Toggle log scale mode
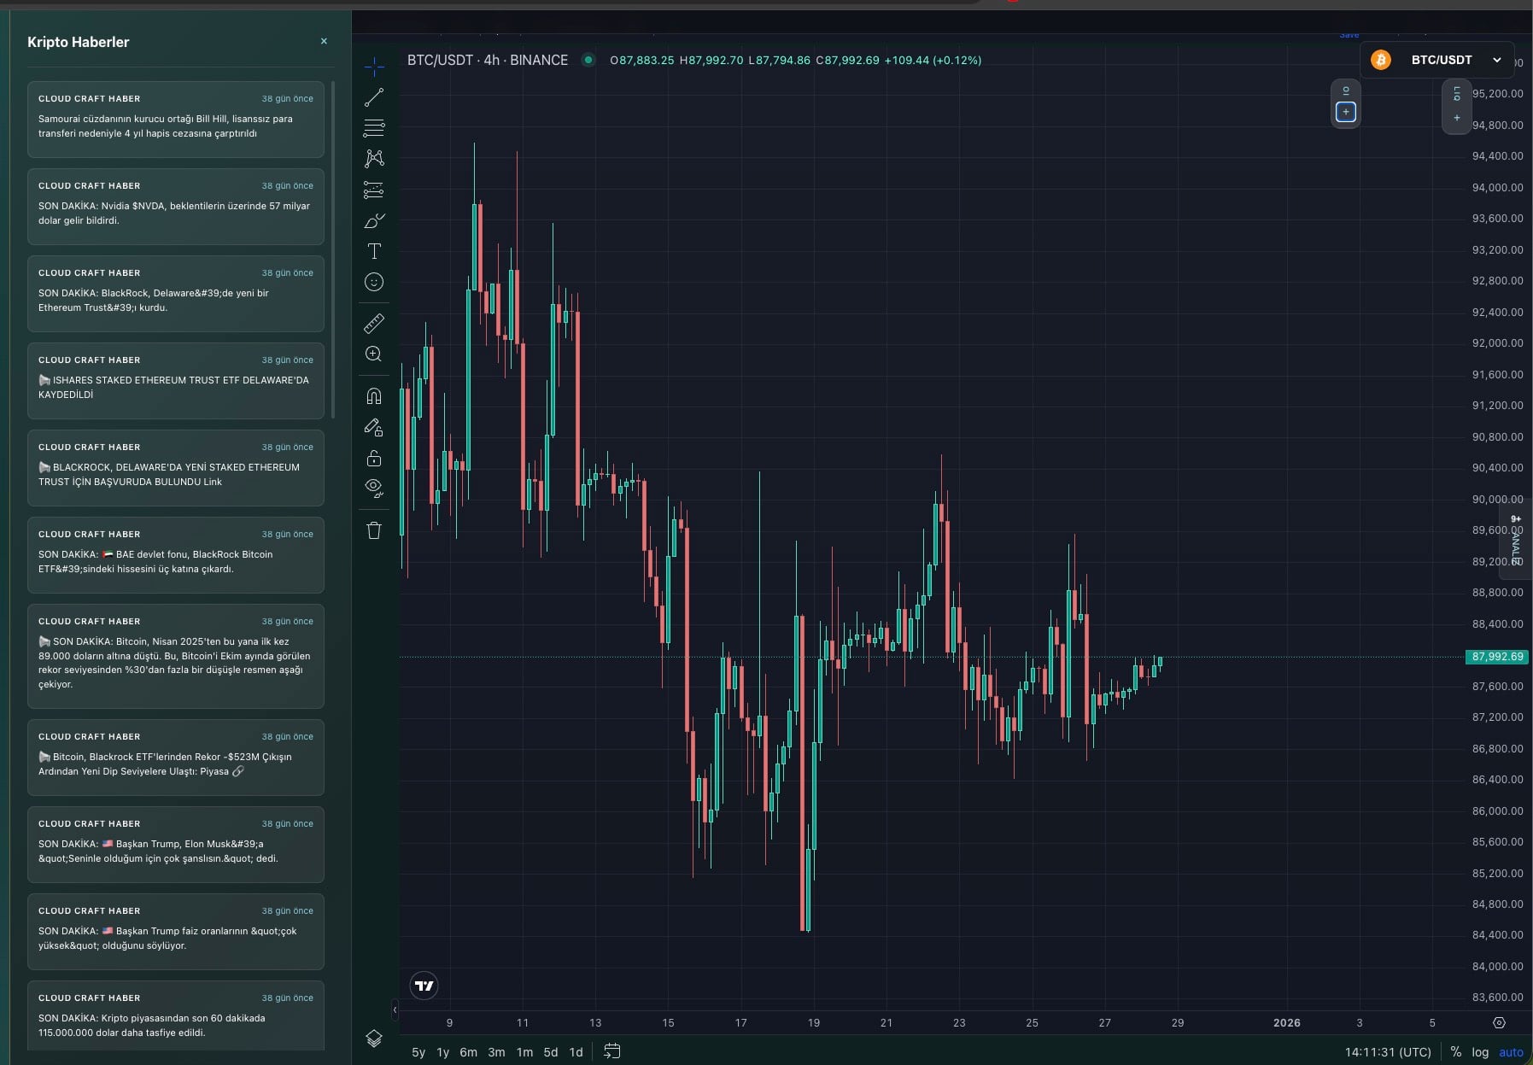 pos(1480,1051)
